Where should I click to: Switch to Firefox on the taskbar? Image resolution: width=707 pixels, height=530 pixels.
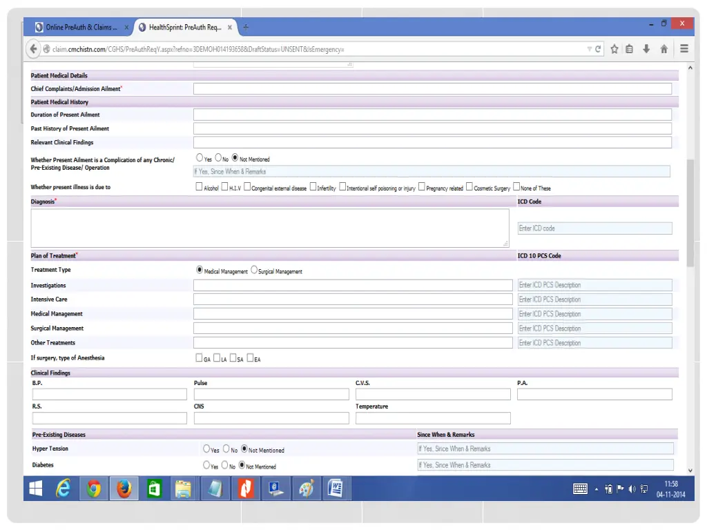point(124,489)
